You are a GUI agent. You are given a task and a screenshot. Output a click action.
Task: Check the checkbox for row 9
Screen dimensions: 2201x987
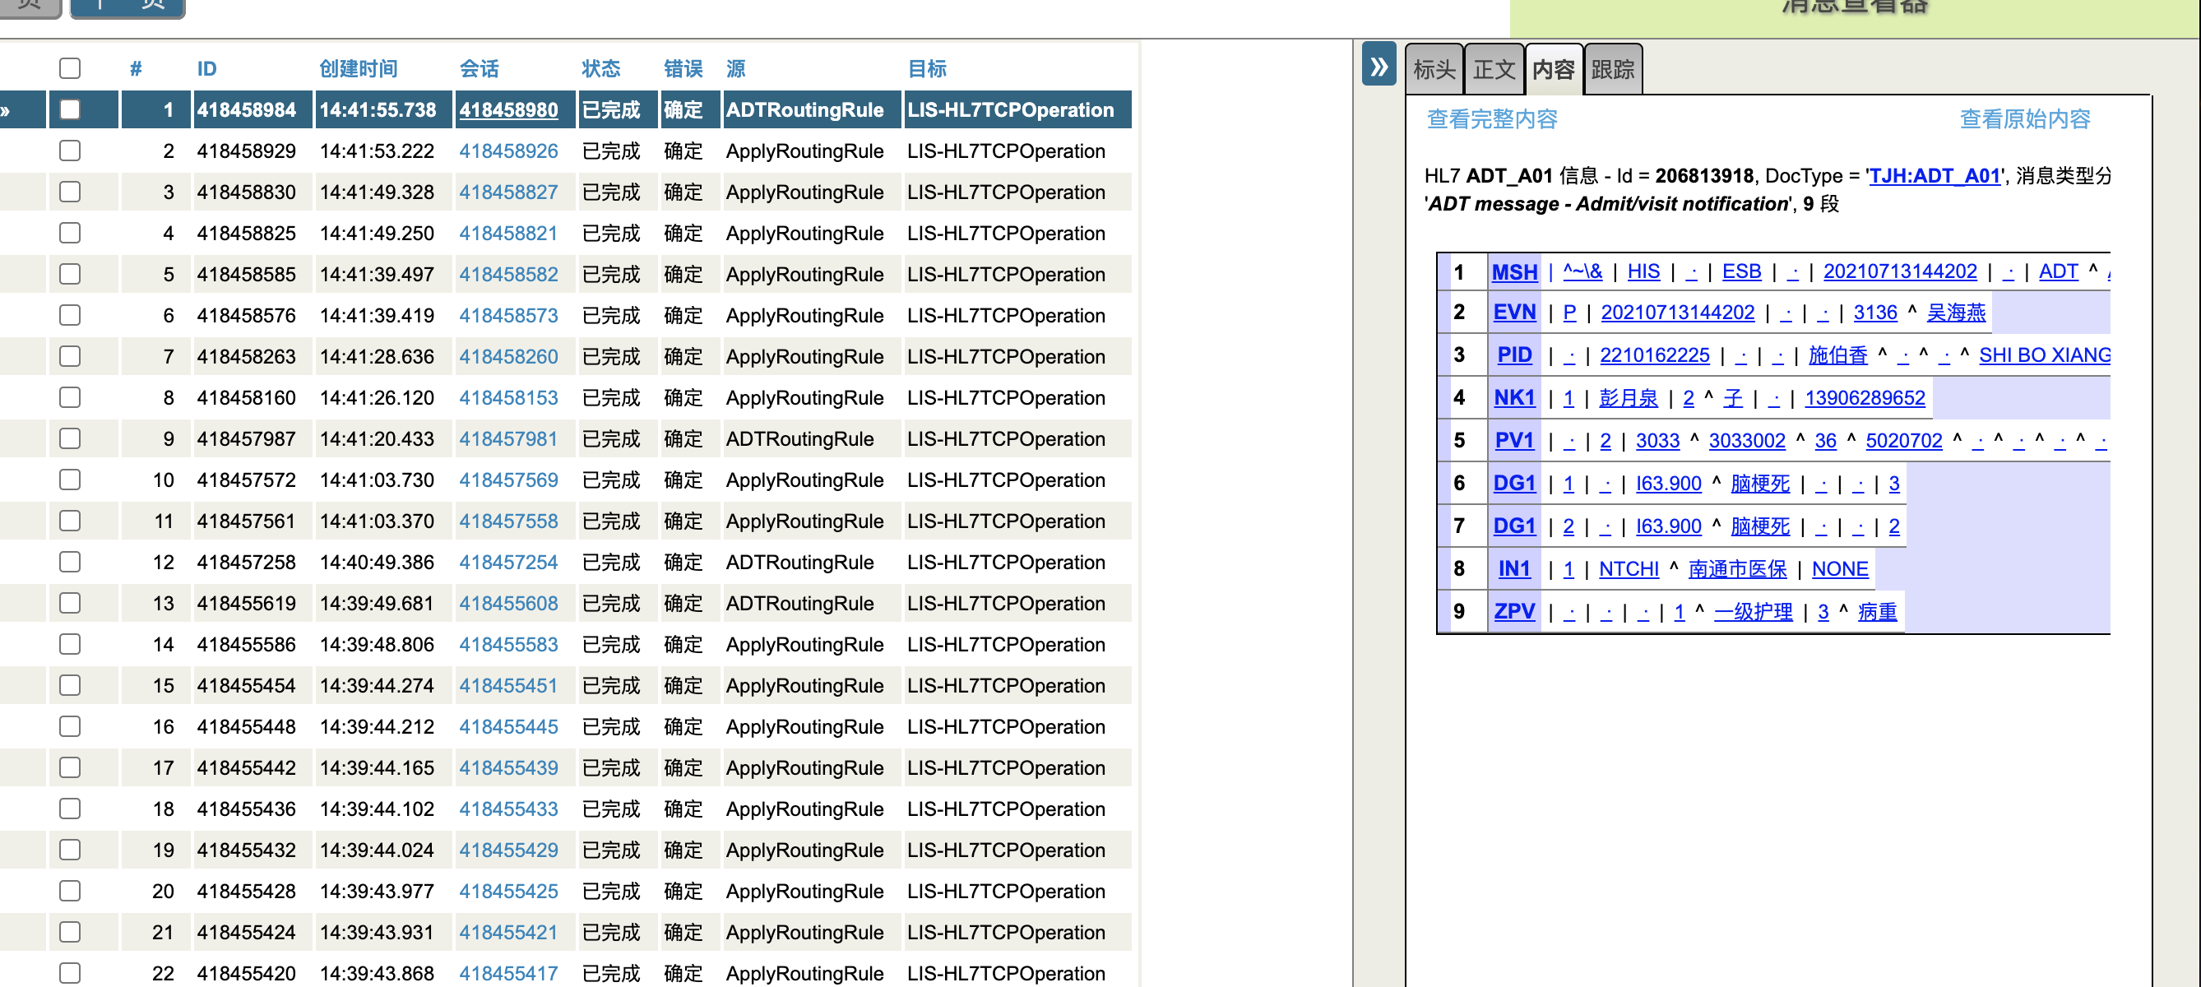[x=70, y=439]
